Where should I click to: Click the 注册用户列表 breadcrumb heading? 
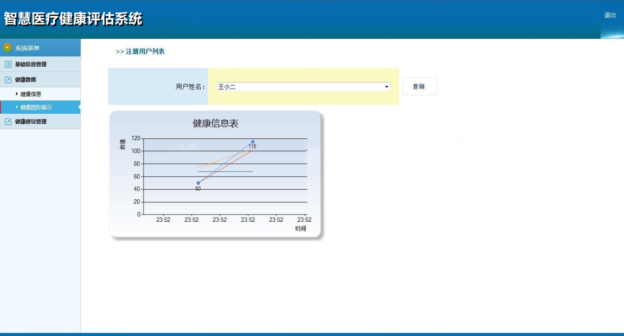[144, 51]
